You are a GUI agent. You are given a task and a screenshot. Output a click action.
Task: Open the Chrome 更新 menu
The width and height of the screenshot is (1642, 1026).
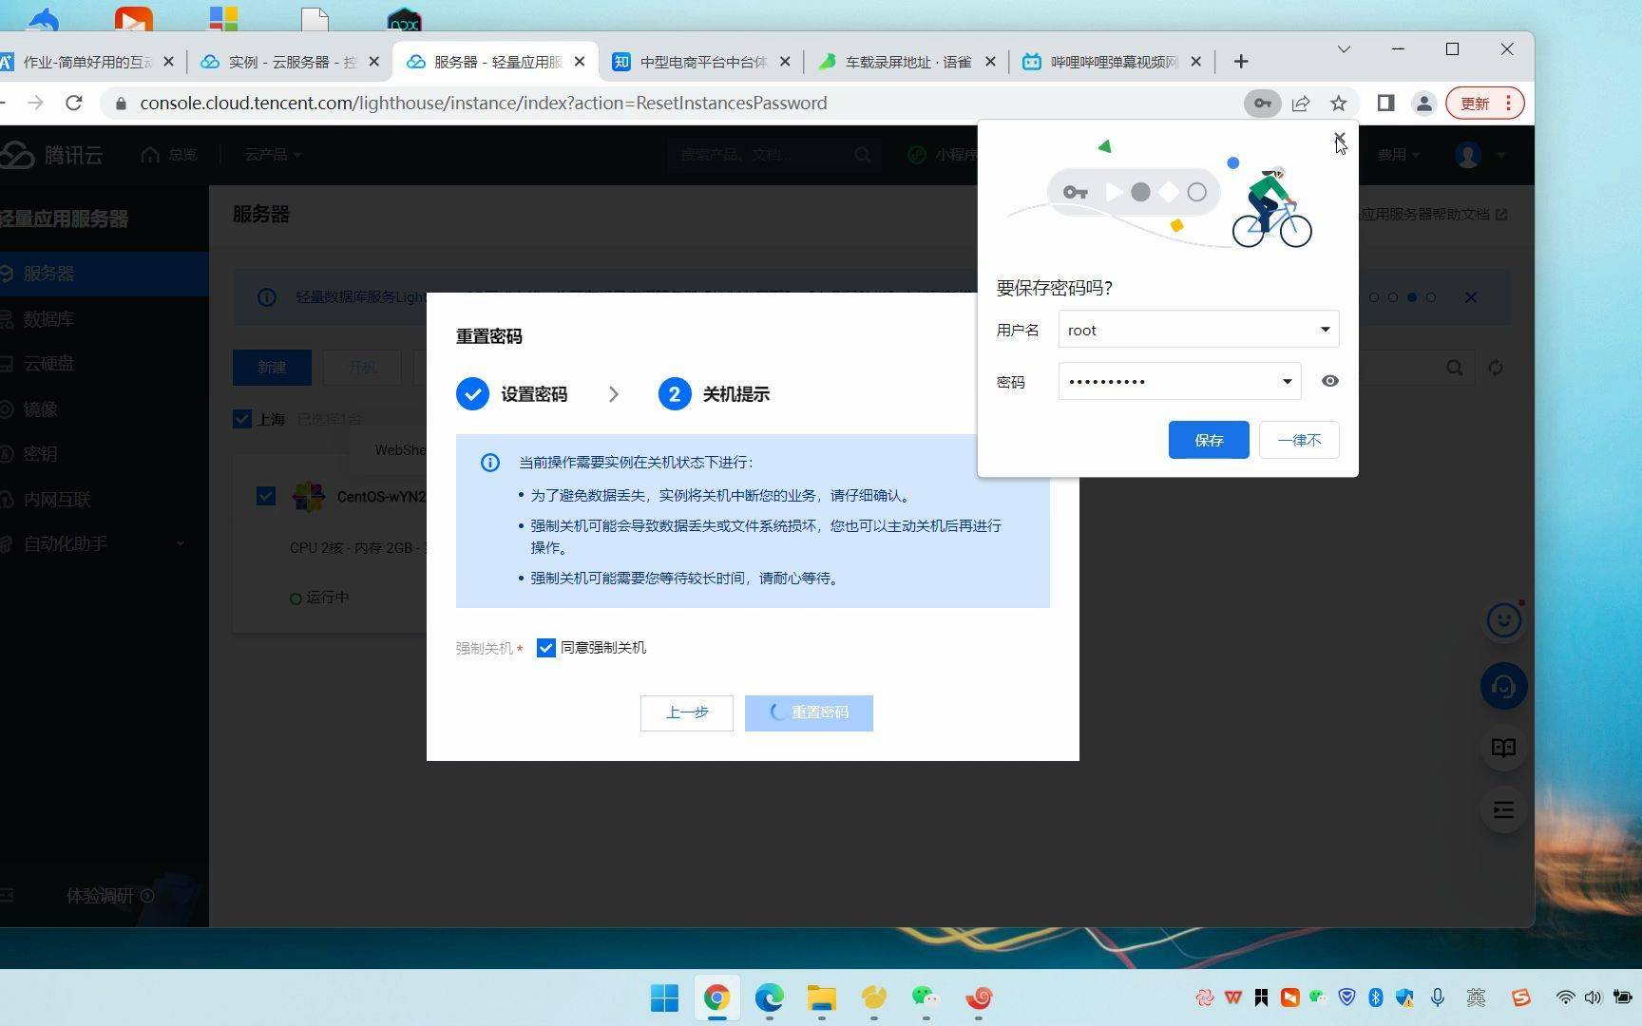pos(1485,104)
